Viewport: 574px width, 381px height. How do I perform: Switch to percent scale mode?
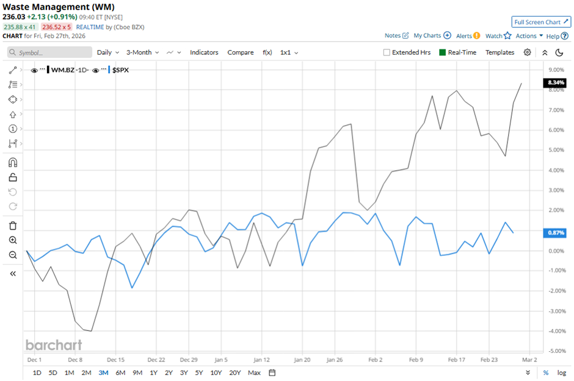[x=546, y=372]
